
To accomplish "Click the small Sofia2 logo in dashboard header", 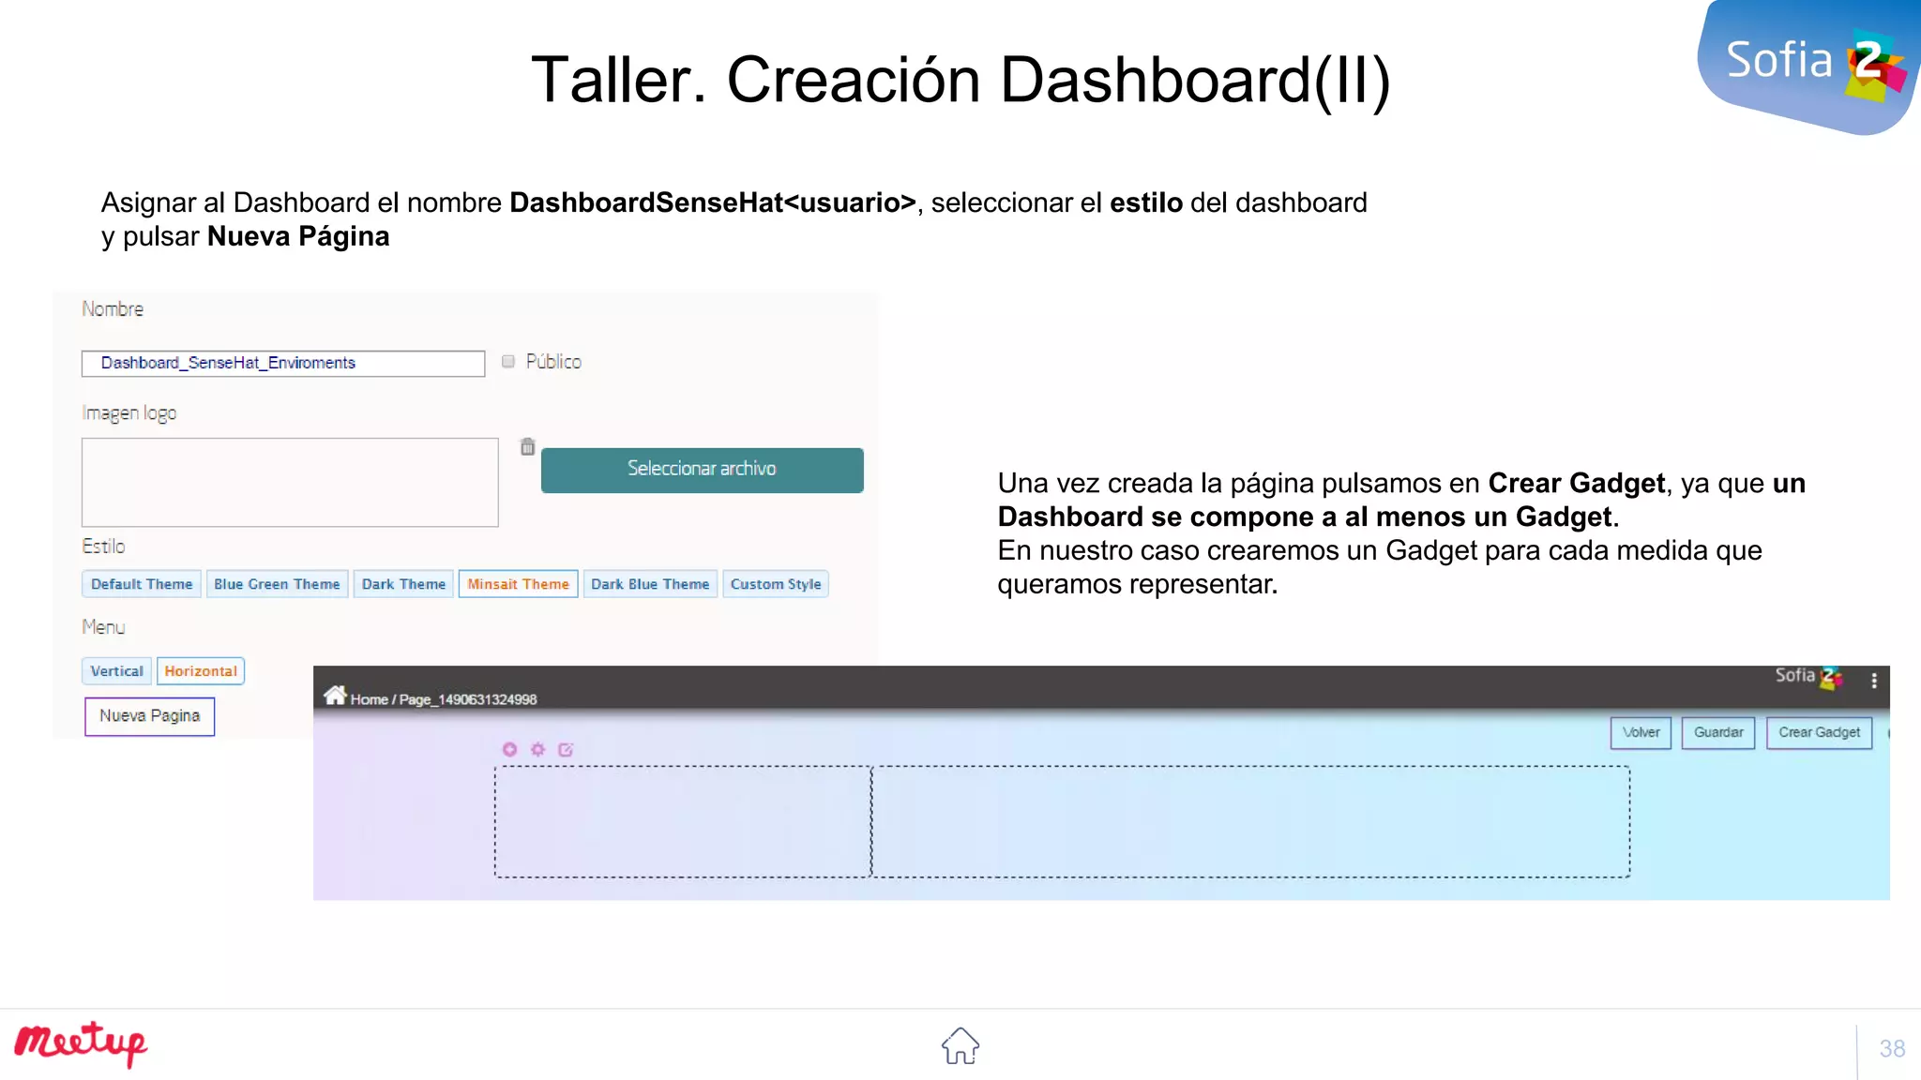I will click(x=1808, y=676).
